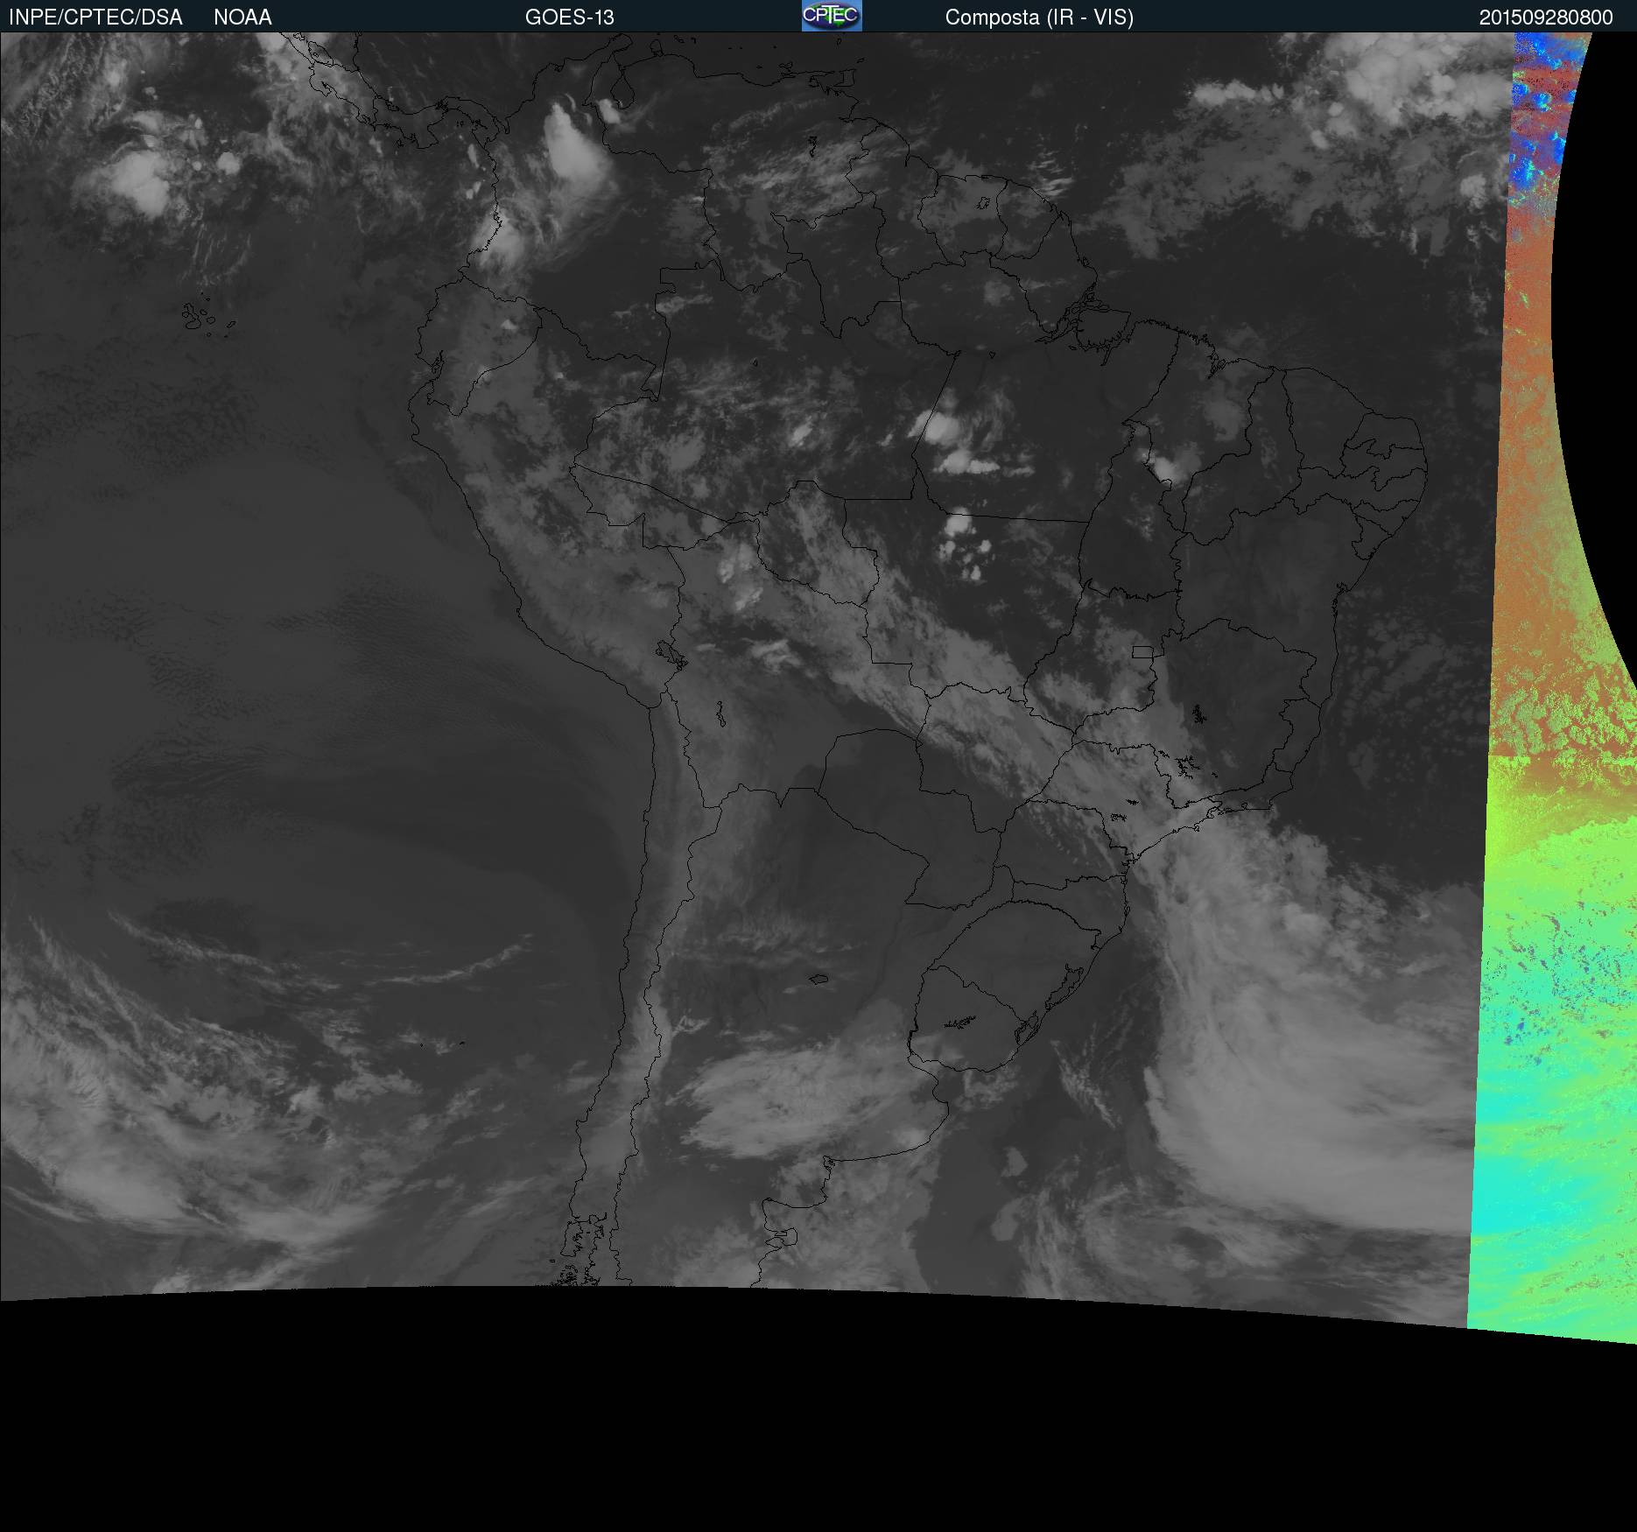Click the CPTEC logo in header
Viewport: 1637px width, 1532px height.
[x=832, y=16]
